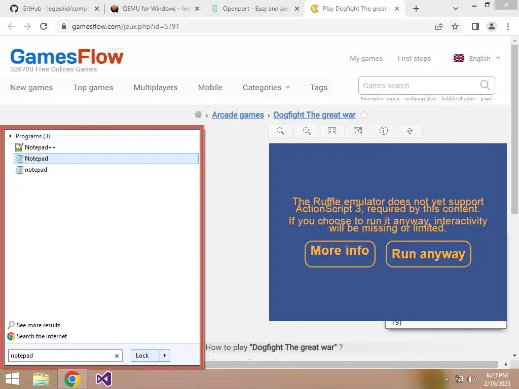Viewport: 519px width, 389px height.
Task: Open the Arcade games breadcrumb link
Action: click(x=238, y=115)
